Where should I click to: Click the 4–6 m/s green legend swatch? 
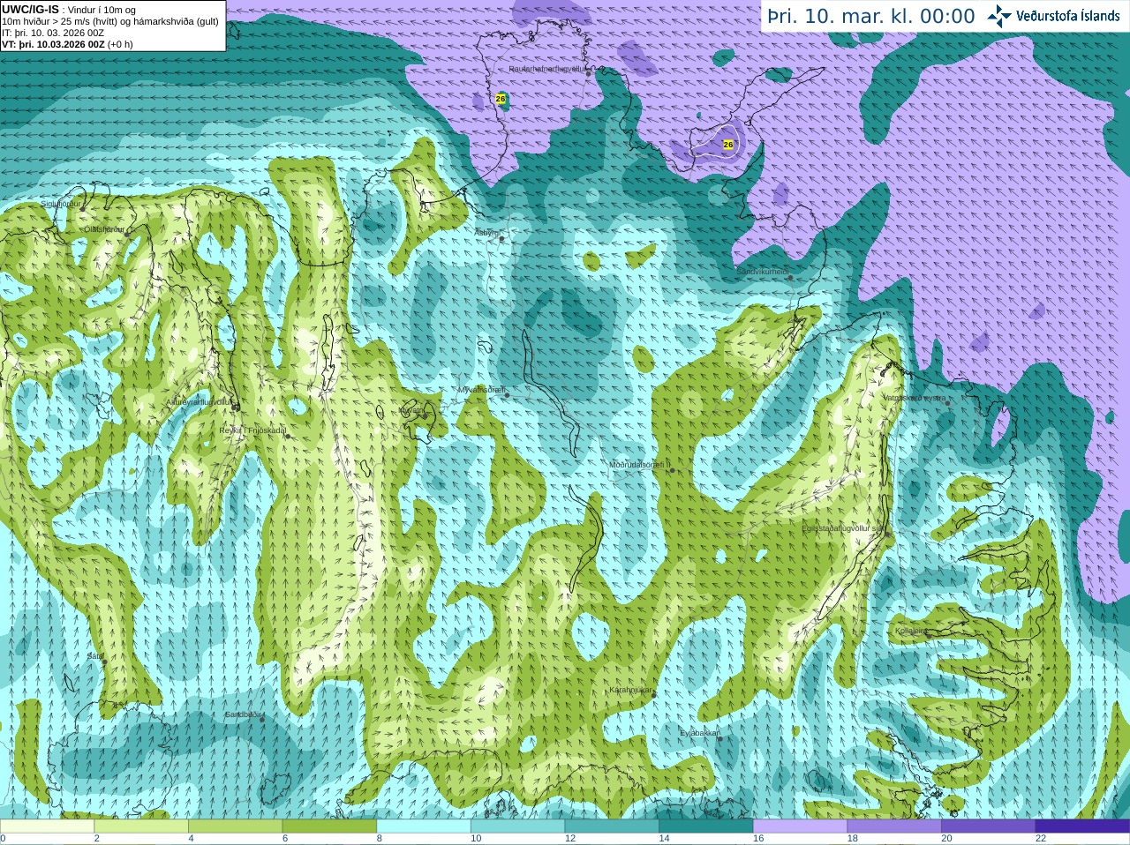(x=235, y=826)
